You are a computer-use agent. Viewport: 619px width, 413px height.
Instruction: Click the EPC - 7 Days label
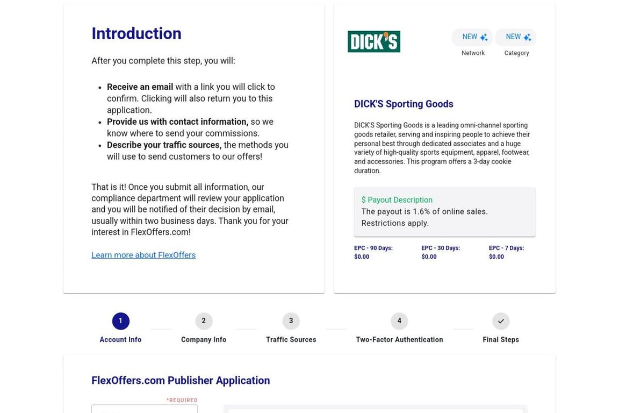(507, 248)
